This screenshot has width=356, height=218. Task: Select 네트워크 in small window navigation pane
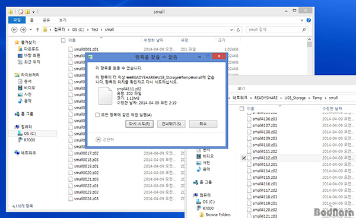click(x=28, y=153)
